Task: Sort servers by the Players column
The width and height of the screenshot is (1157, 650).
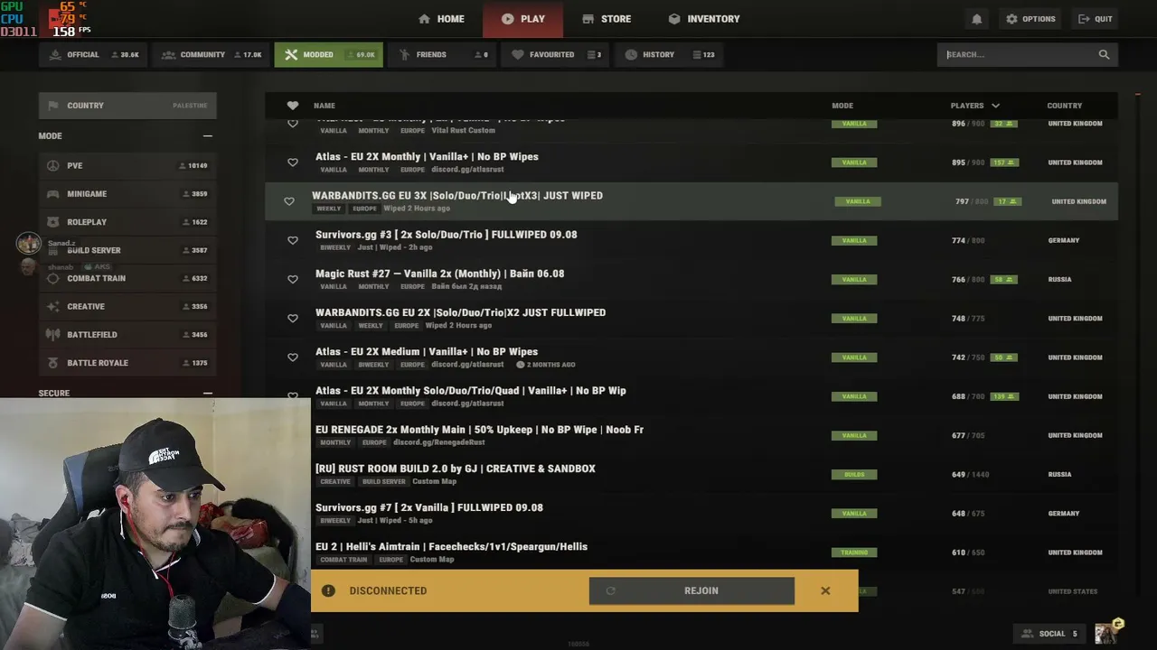Action: (974, 106)
